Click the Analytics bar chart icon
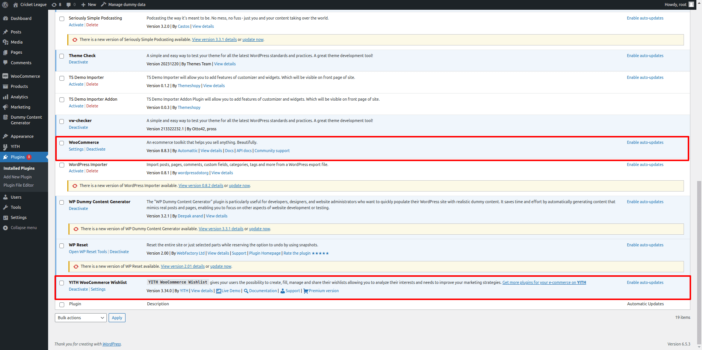 (x=5, y=97)
